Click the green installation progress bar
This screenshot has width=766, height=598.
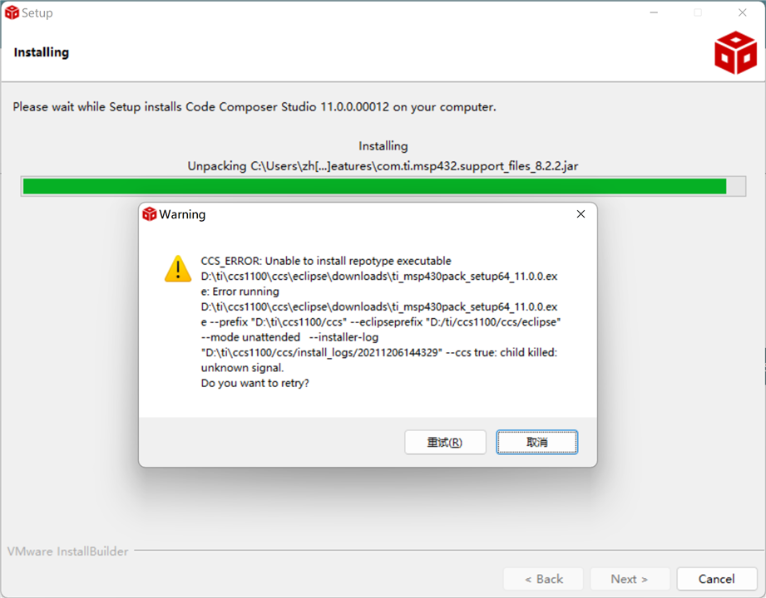(383, 186)
